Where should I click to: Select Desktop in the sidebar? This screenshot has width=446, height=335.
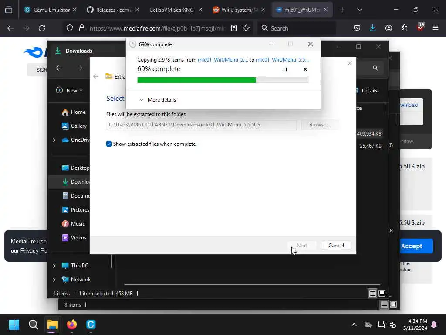[x=75, y=168]
